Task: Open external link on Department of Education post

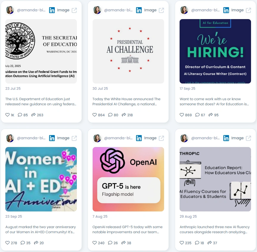Action: click(74, 10)
